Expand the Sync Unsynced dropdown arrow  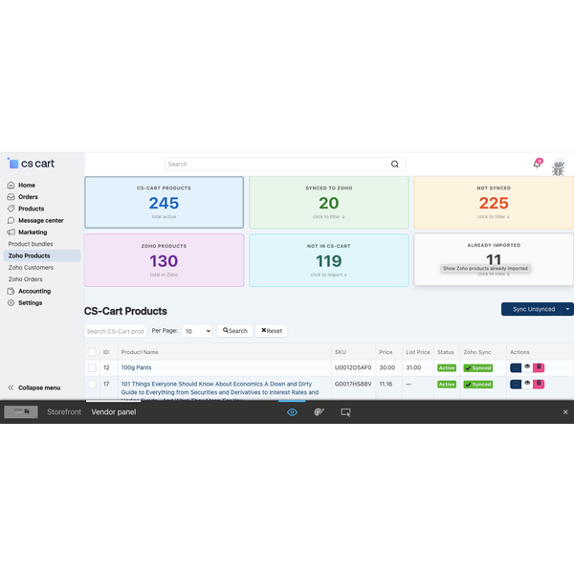567,309
